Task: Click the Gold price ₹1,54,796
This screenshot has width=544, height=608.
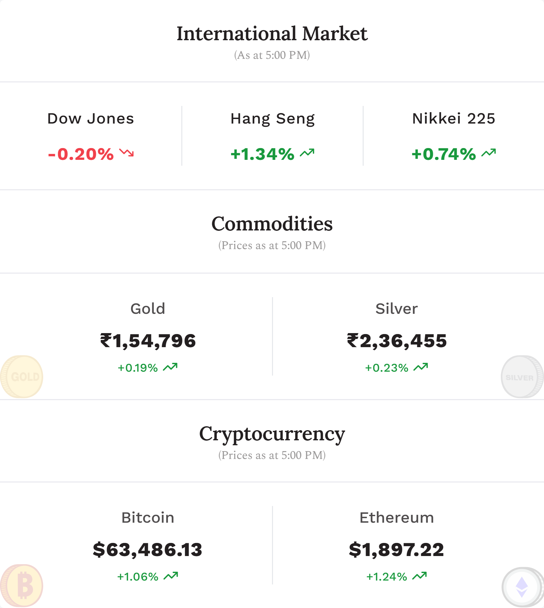Action: [x=148, y=341]
